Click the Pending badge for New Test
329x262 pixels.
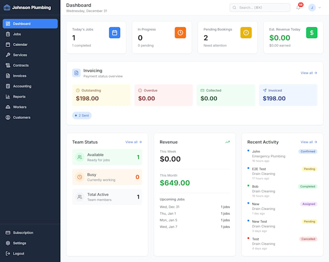click(x=310, y=221)
